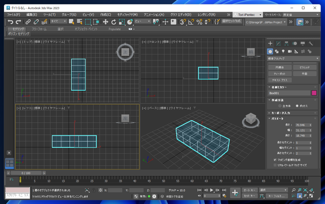Open the レンダリング(R) menu
Viewport: 325px width, 204px height.
point(206,15)
